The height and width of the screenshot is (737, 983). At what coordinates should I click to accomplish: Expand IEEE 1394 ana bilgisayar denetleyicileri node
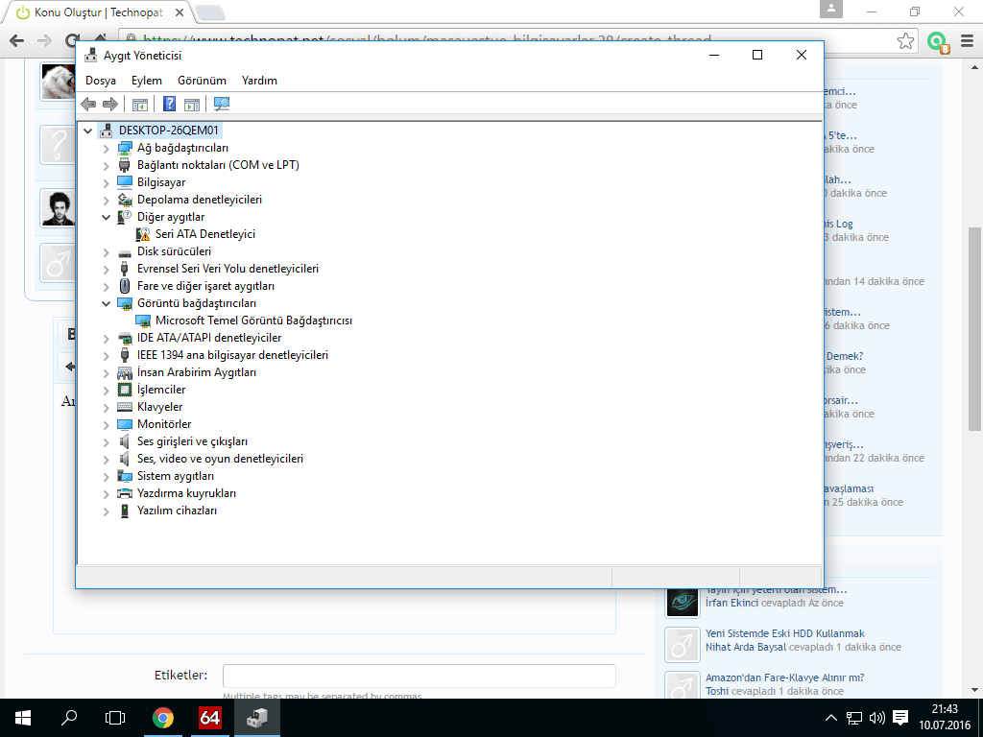pyautogui.click(x=107, y=355)
